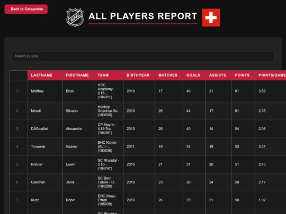Sort by the BIRTHYEAR column header
Viewport: 286px width, 214px height.
click(139, 76)
